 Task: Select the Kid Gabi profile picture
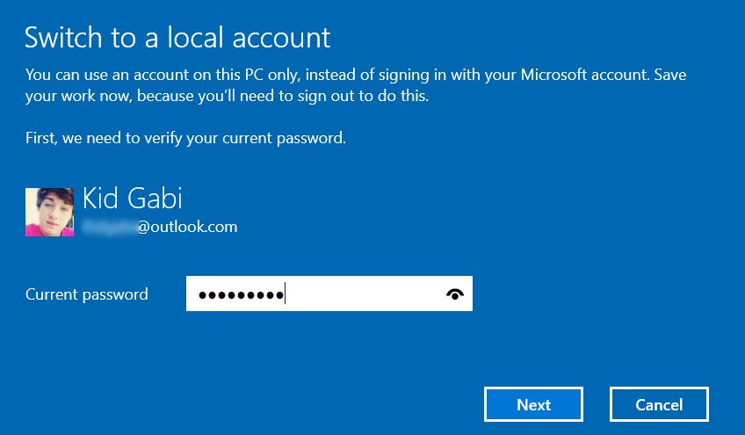click(x=49, y=212)
